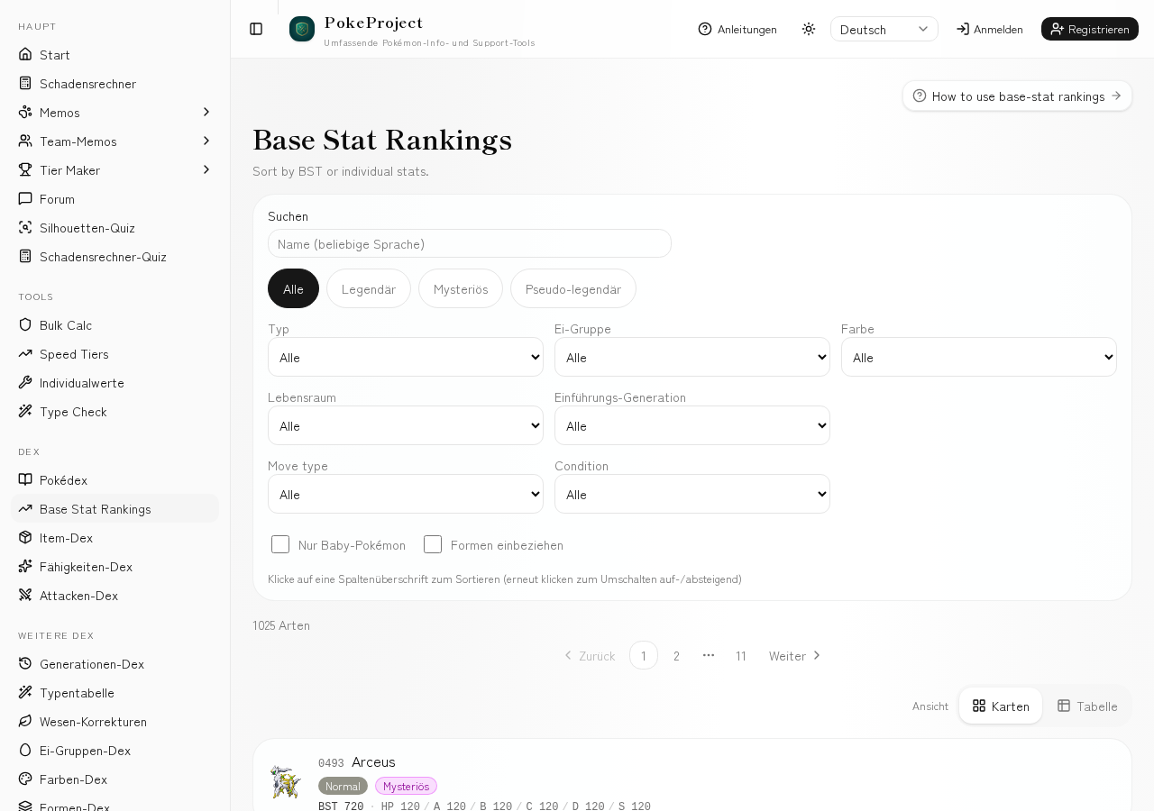Open How to use base-stat rankings
Screen dimensions: 1154x811
coord(1018,96)
